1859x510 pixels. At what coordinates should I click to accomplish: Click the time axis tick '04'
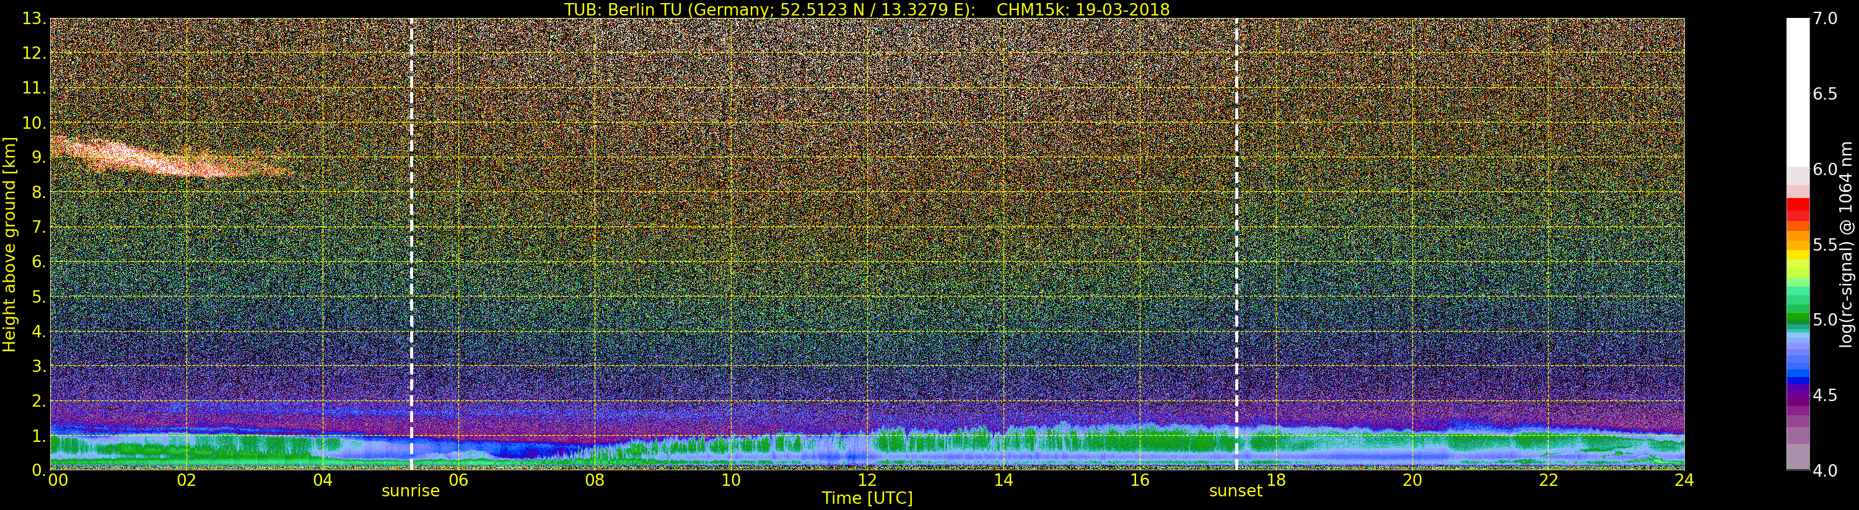323,480
